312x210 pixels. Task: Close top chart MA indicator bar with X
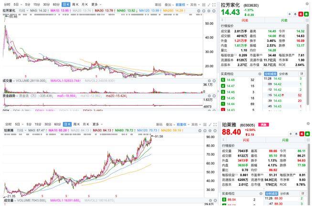(214, 10)
